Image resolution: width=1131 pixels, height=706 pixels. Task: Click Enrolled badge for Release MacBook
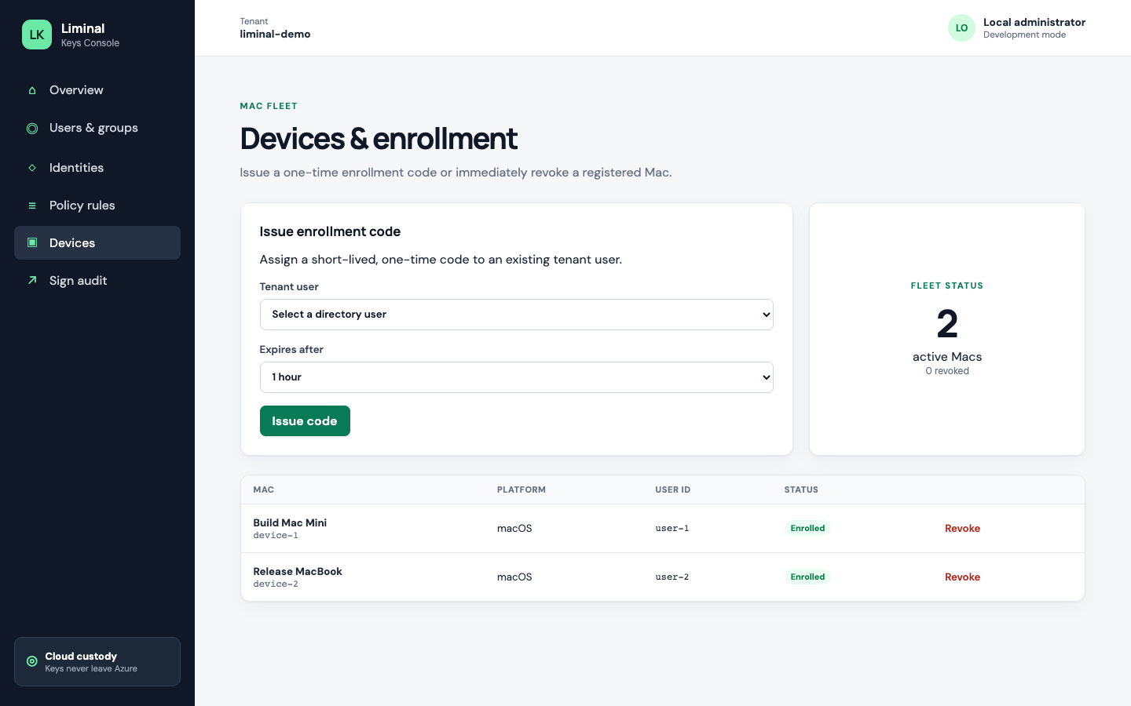pos(807,577)
